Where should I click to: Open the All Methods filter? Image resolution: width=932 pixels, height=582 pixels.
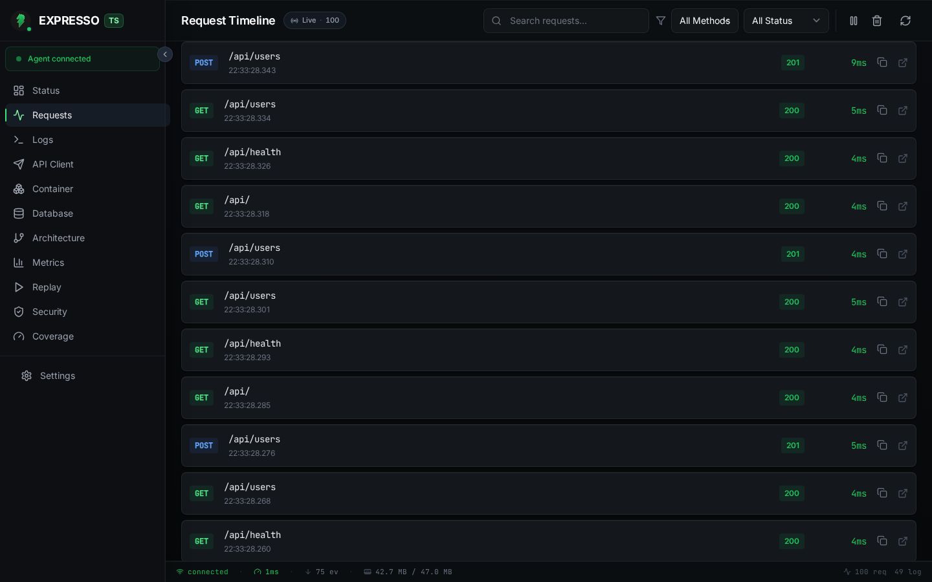click(x=705, y=21)
